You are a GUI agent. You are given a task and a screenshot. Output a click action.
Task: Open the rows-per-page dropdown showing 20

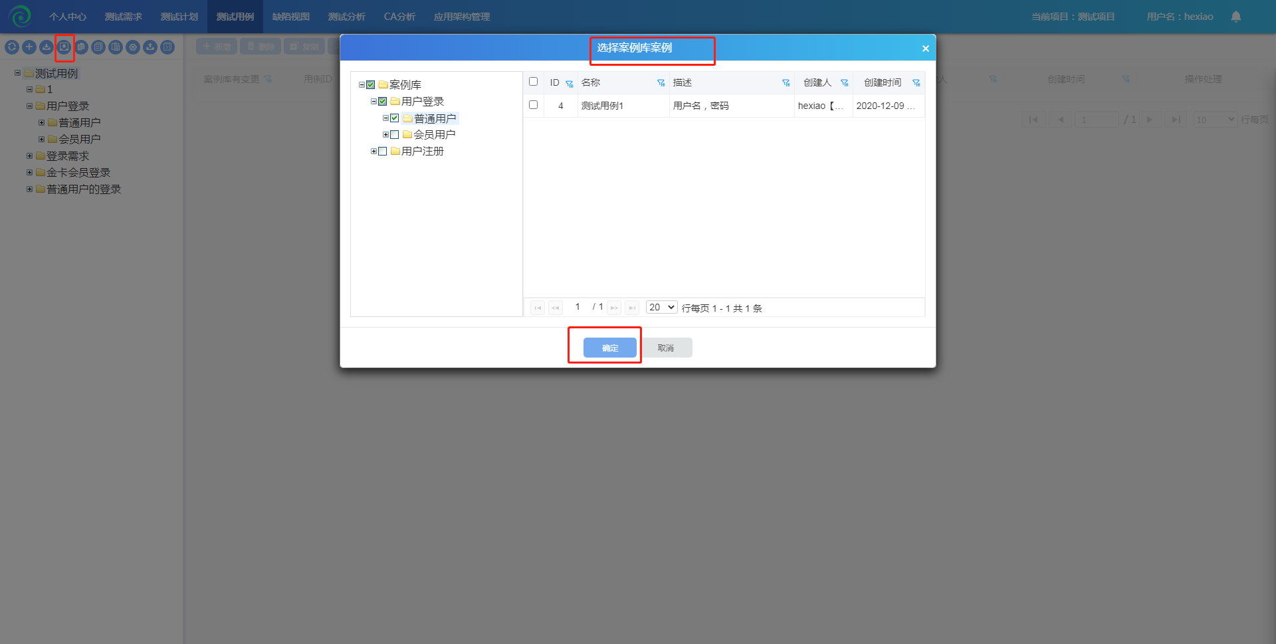pyautogui.click(x=662, y=307)
